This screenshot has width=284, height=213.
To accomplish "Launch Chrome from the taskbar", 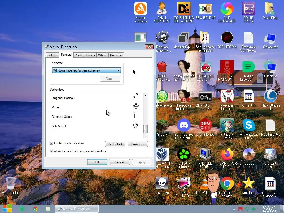I will (x=35, y=209).
